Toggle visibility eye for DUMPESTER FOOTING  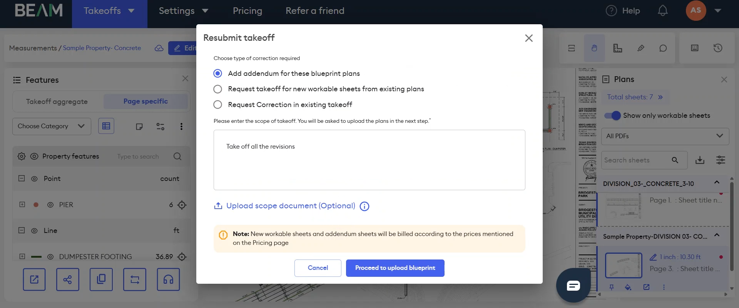pyautogui.click(x=50, y=256)
